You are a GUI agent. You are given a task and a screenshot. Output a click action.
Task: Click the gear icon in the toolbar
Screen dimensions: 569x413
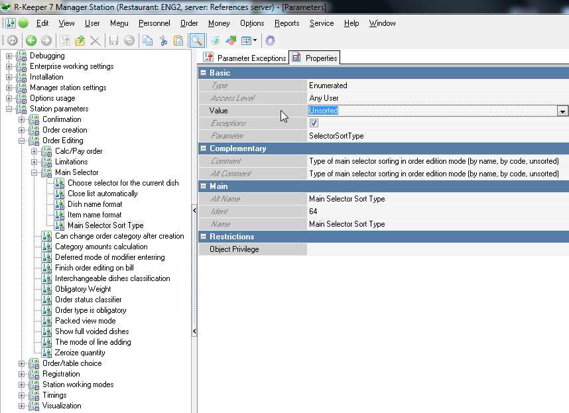coord(270,40)
